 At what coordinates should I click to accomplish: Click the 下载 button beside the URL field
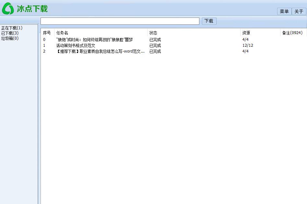click(209, 21)
